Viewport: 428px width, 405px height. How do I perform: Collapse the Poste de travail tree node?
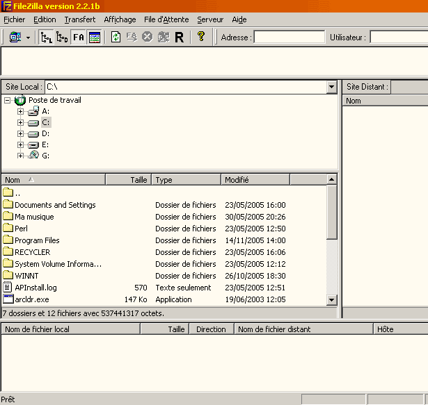click(8, 101)
